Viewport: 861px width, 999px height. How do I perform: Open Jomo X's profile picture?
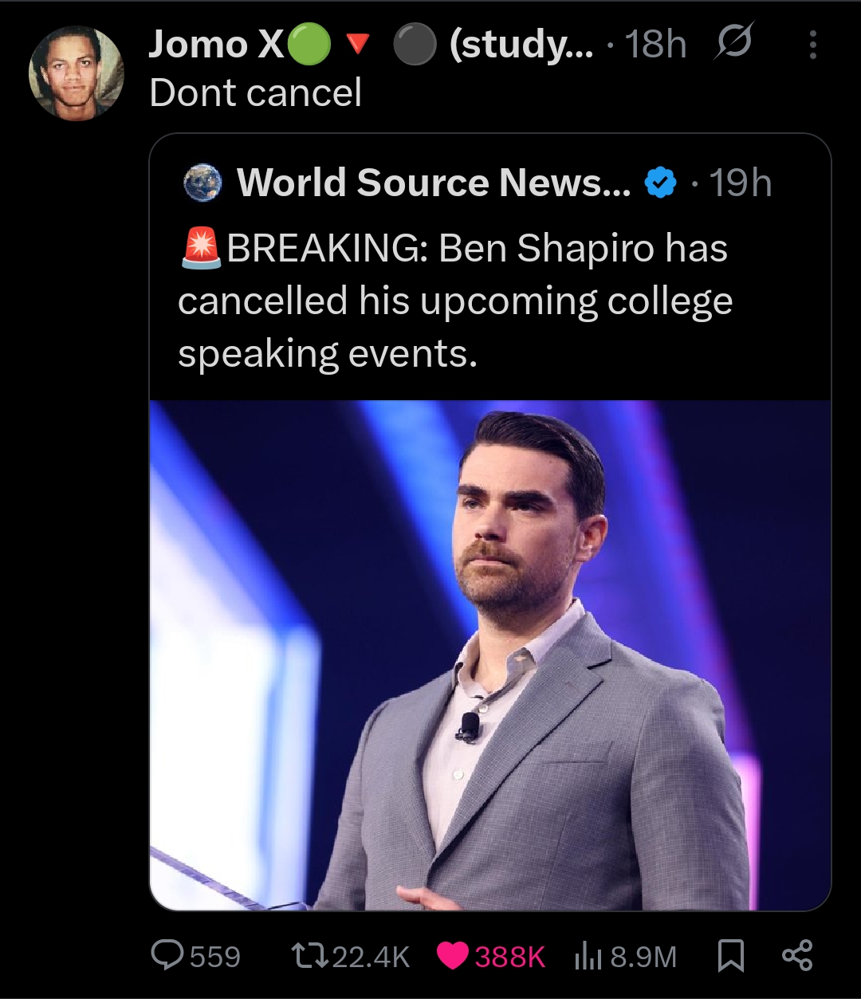pyautogui.click(x=77, y=73)
